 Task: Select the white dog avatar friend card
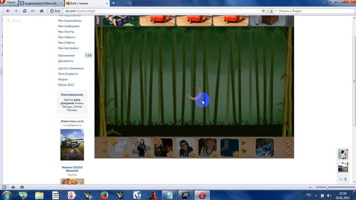pyautogui.click(x=119, y=147)
